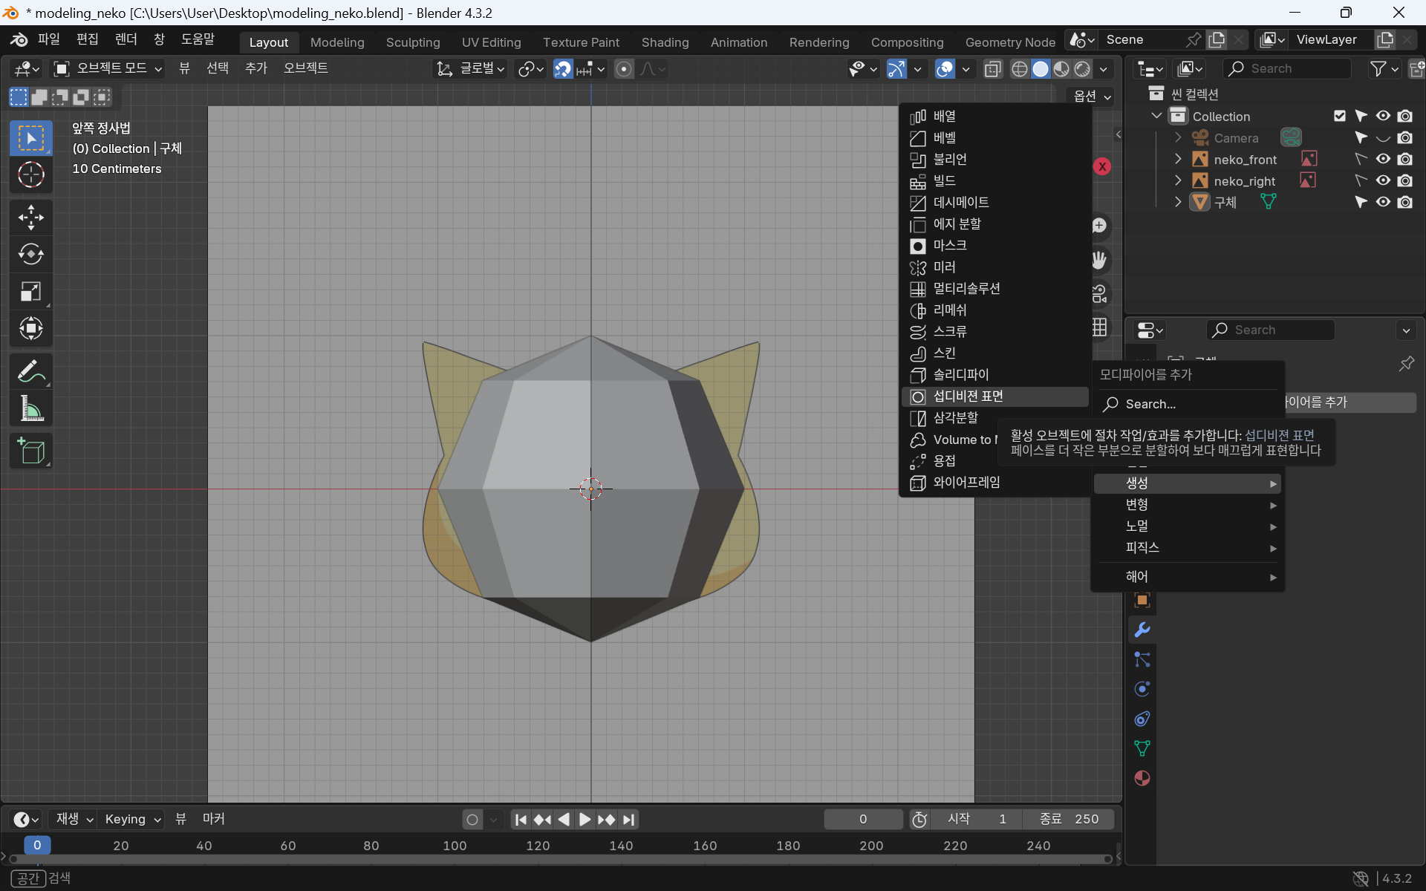Select the Scale tool icon
Screen dimensions: 1426x891
click(30, 291)
